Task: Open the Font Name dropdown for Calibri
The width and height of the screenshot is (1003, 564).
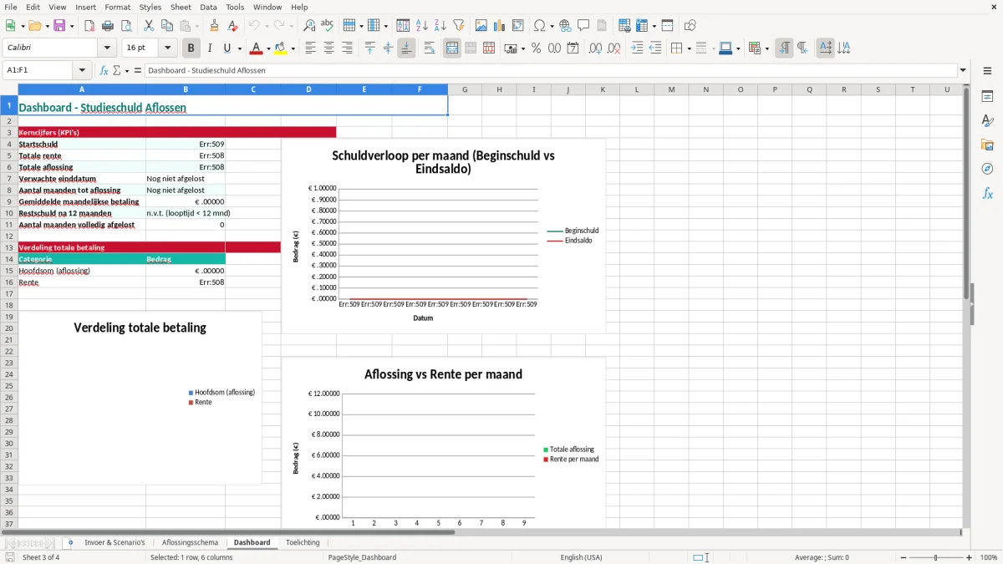Action: [x=107, y=48]
